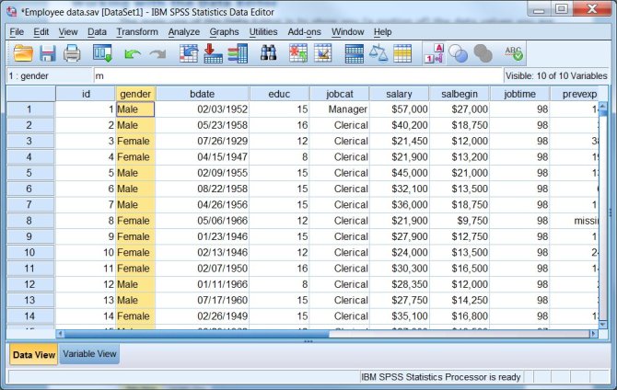Click salbegin cell '$9,750'
Viewport: 617px width, 390px height.
[460, 221]
